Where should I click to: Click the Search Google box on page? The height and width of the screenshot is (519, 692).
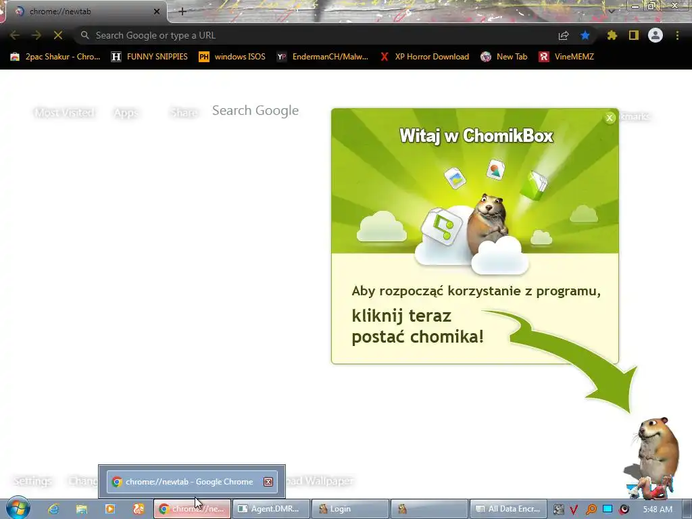[255, 110]
